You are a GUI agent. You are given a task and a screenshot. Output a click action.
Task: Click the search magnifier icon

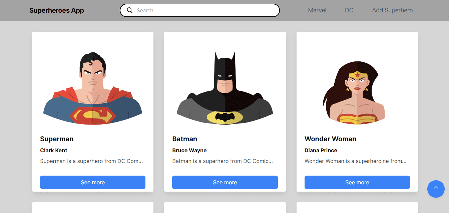tap(130, 10)
